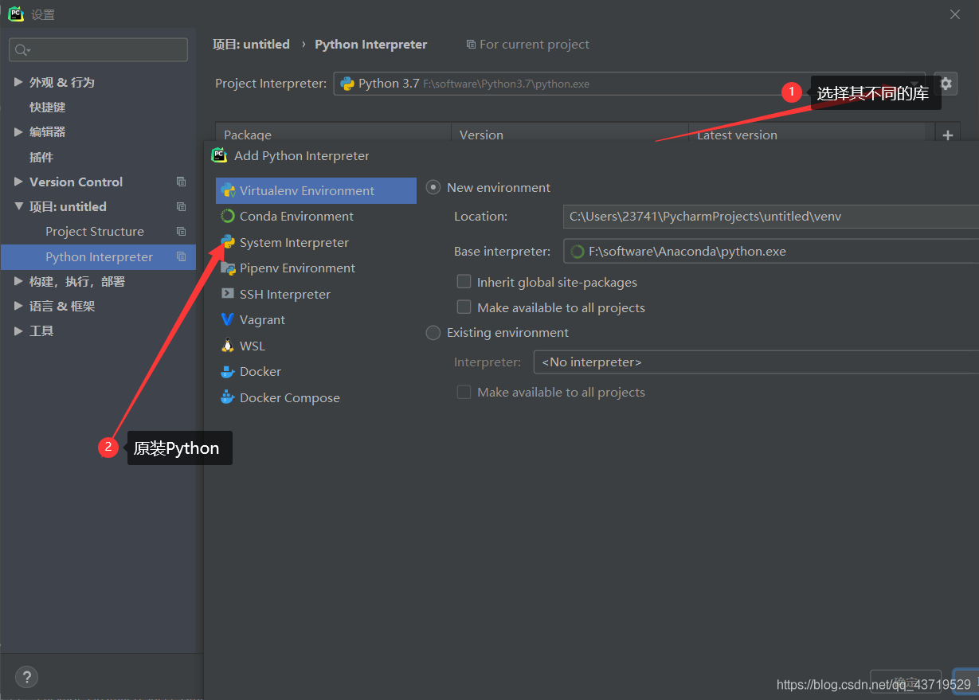Click the Pipenv Environment icon
The image size is (979, 700).
[228, 268]
